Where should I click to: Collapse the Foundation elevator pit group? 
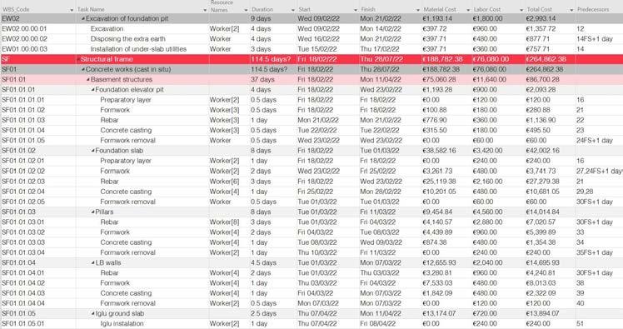pyautogui.click(x=93, y=90)
